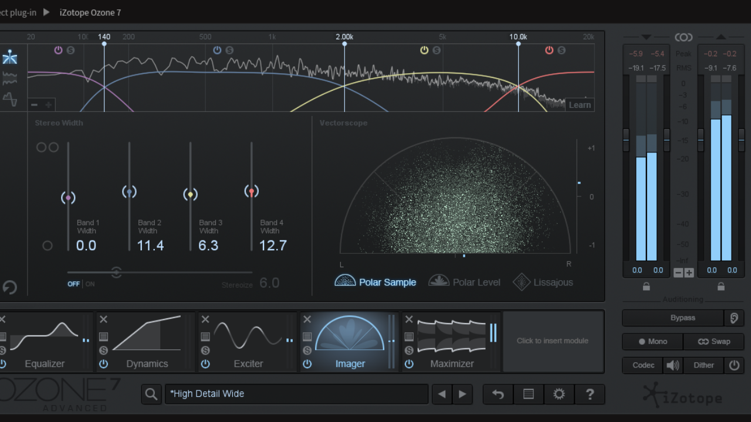Open the preset manager list icon
This screenshot has height=422, width=751.
click(x=528, y=394)
